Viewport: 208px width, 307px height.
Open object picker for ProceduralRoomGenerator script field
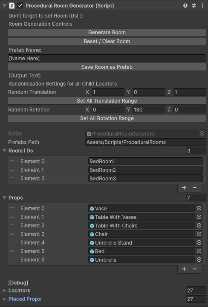(x=202, y=133)
